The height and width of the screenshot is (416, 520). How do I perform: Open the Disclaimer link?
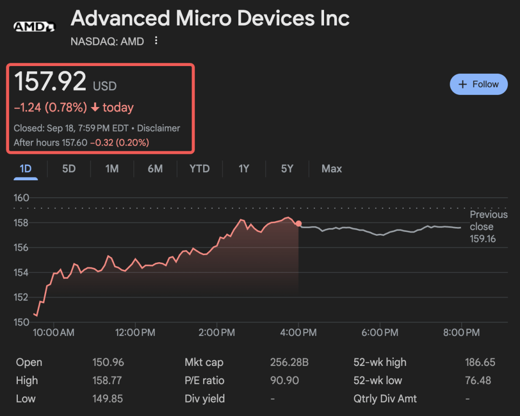click(158, 128)
